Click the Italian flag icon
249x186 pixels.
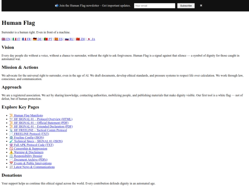pyautogui.click(x=14, y=39)
